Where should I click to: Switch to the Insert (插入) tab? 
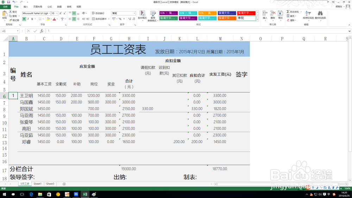[x=26, y=7]
